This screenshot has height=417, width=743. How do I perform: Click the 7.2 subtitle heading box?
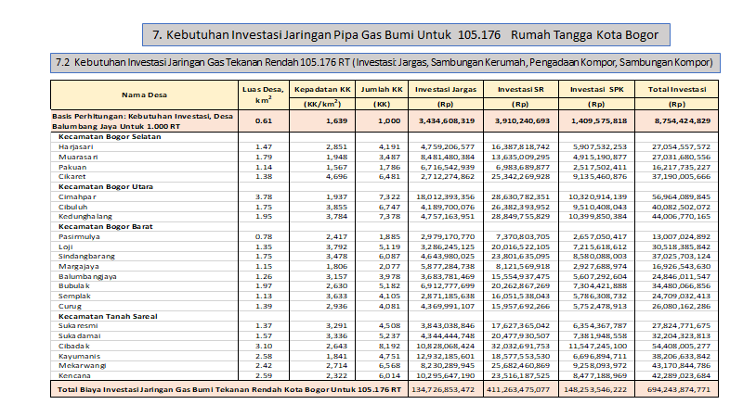(385, 63)
